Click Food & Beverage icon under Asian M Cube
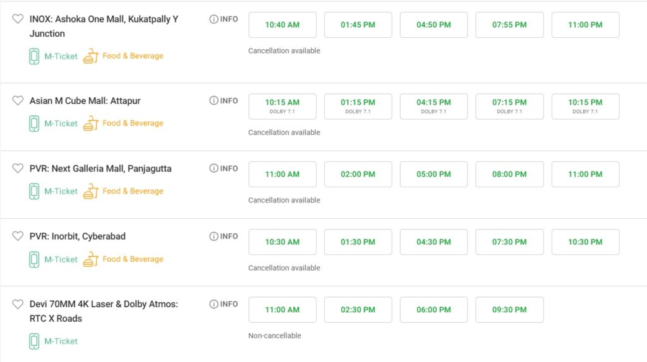Screen dimensions: 647x362 tap(91, 124)
